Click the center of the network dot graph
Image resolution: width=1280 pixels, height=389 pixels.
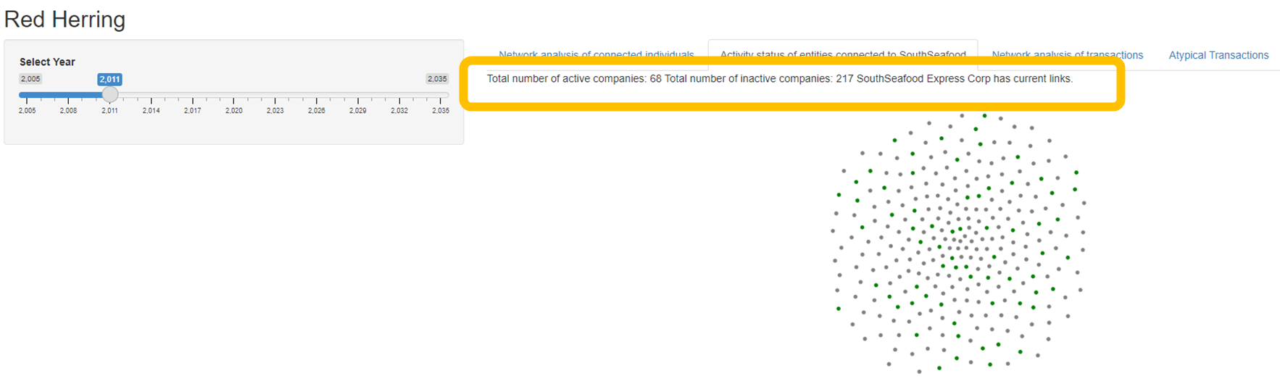click(958, 243)
